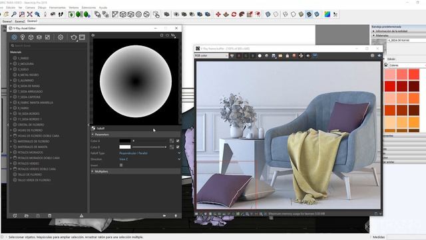Click the search field in Asset Editor material list
This screenshot has height=240, width=426.
tap(49, 46)
